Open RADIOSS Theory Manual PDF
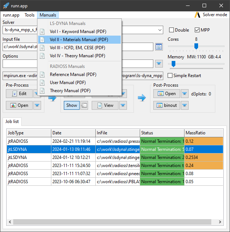The width and height of the screenshot is (230, 232). point(79,91)
